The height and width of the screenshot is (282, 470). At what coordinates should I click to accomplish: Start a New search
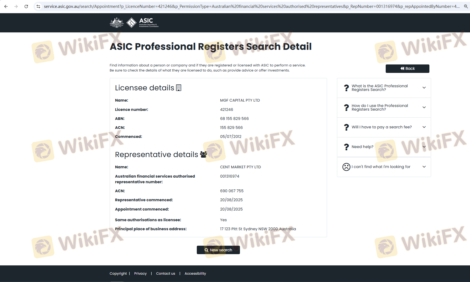click(218, 250)
